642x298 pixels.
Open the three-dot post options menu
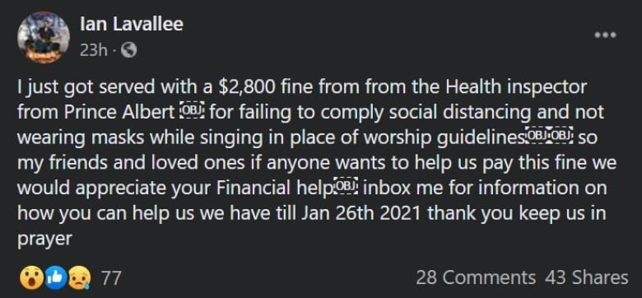click(606, 35)
